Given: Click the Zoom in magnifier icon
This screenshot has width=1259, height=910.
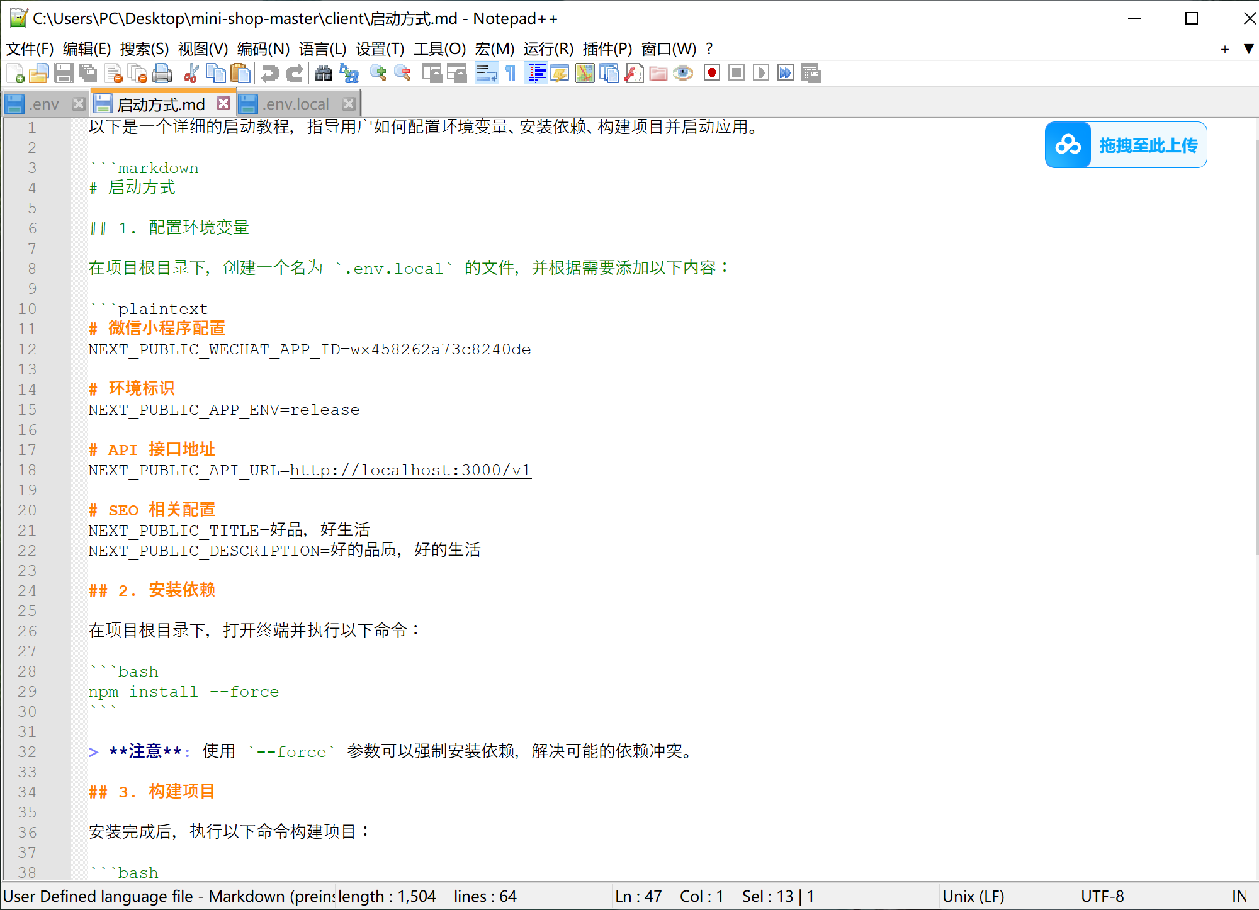Looking at the screenshot, I should coord(378,74).
